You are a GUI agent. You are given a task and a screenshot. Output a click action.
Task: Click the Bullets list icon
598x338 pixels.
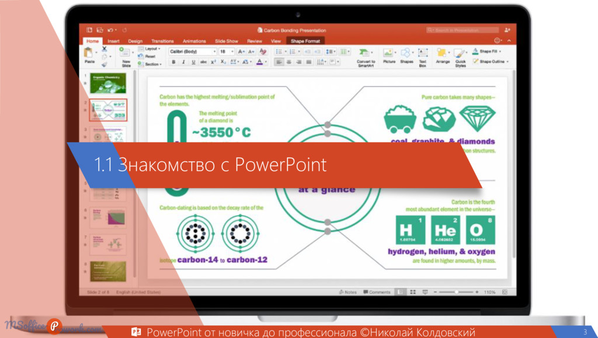click(x=279, y=51)
